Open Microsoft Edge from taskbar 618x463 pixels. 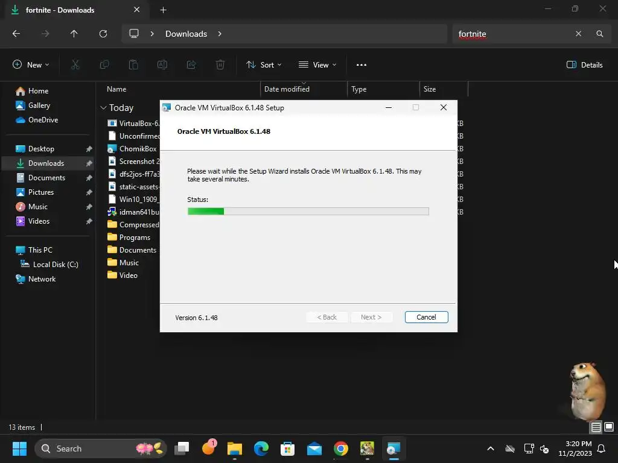point(261,449)
